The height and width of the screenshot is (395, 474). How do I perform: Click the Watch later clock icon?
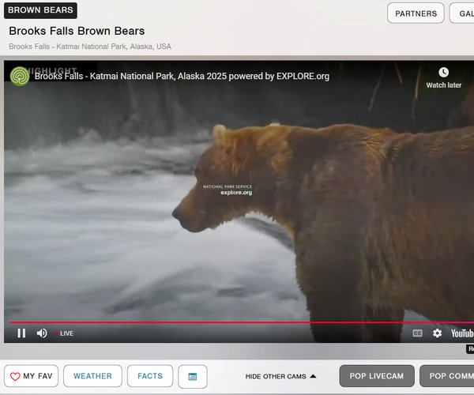click(443, 72)
